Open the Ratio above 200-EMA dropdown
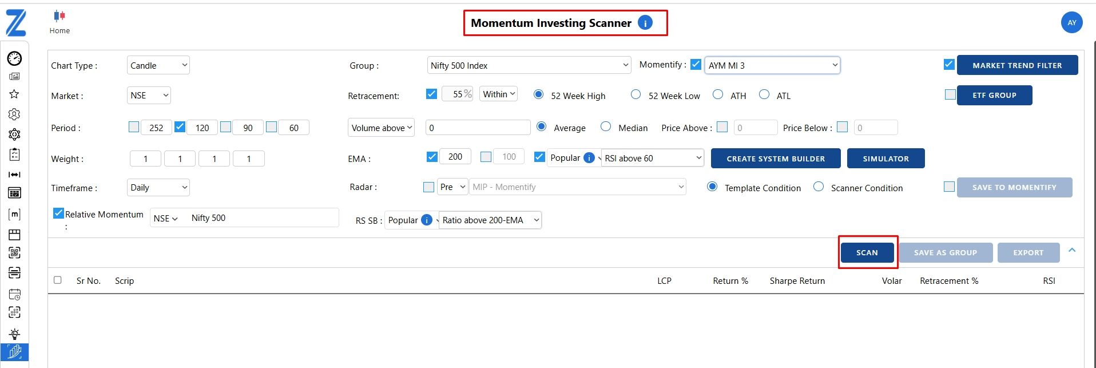 pos(490,220)
